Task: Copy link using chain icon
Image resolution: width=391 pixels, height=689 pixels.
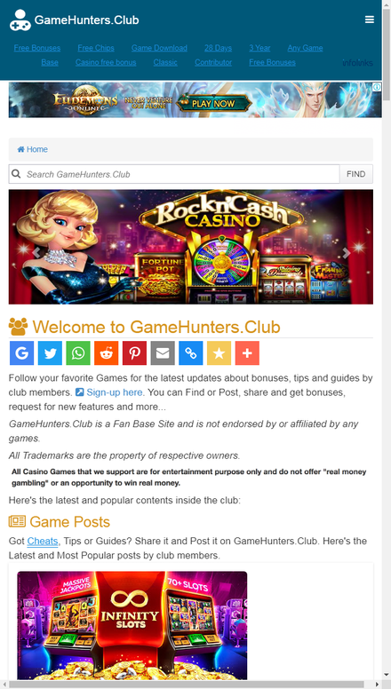Action: click(190, 352)
